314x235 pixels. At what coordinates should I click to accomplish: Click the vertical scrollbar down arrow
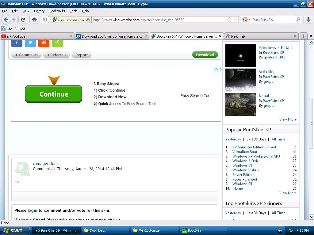pyautogui.click(x=311, y=217)
